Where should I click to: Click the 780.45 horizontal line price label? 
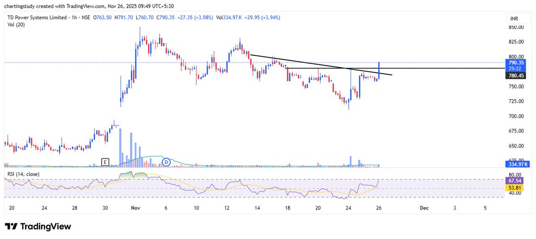click(516, 76)
